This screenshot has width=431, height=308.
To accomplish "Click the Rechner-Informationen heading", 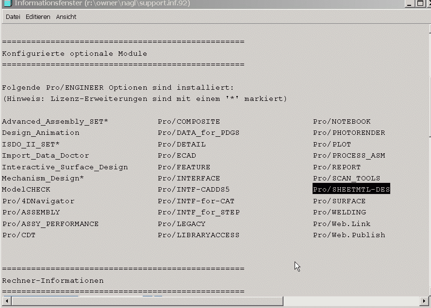I will tap(53, 281).
